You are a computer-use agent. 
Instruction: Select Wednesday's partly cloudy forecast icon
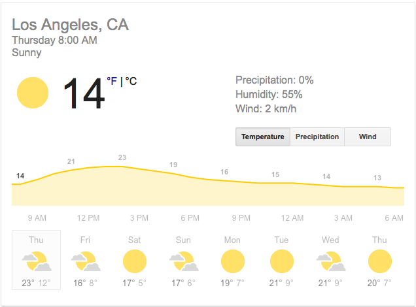(331, 261)
